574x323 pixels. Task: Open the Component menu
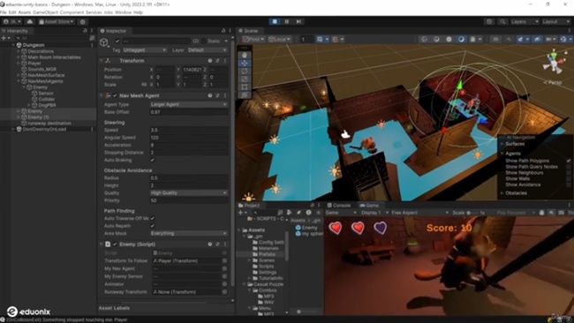72,12
